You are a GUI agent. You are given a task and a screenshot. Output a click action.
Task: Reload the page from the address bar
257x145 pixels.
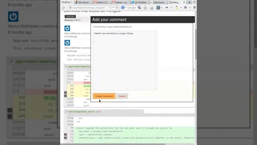[117, 8]
